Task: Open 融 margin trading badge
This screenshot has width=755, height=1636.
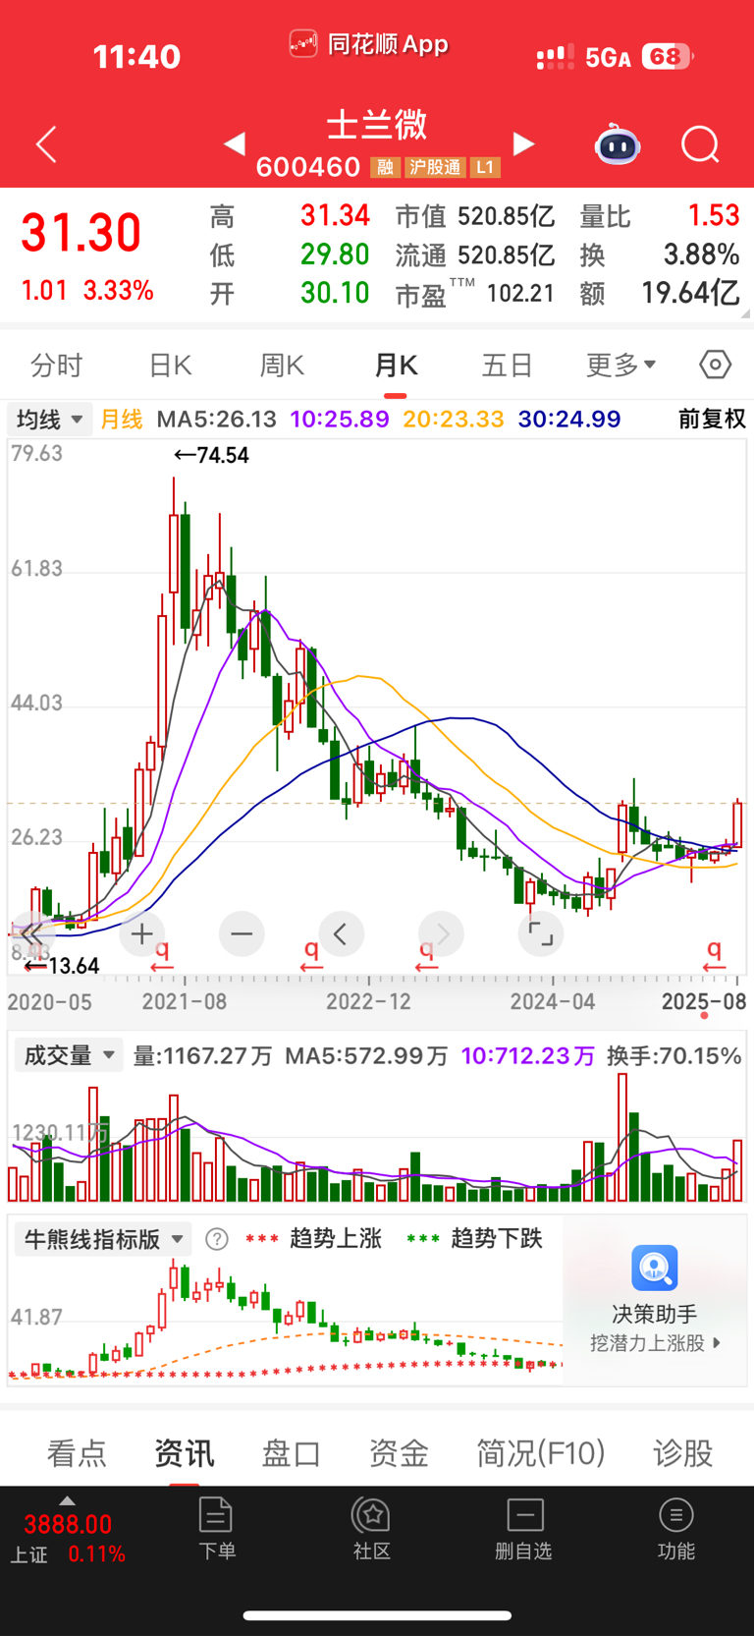Action: click(385, 168)
